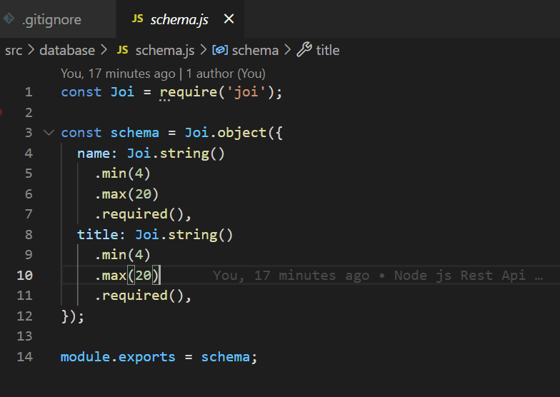This screenshot has height=397, width=560.
Task: Collapse the code block at line 3
Action: [48, 133]
